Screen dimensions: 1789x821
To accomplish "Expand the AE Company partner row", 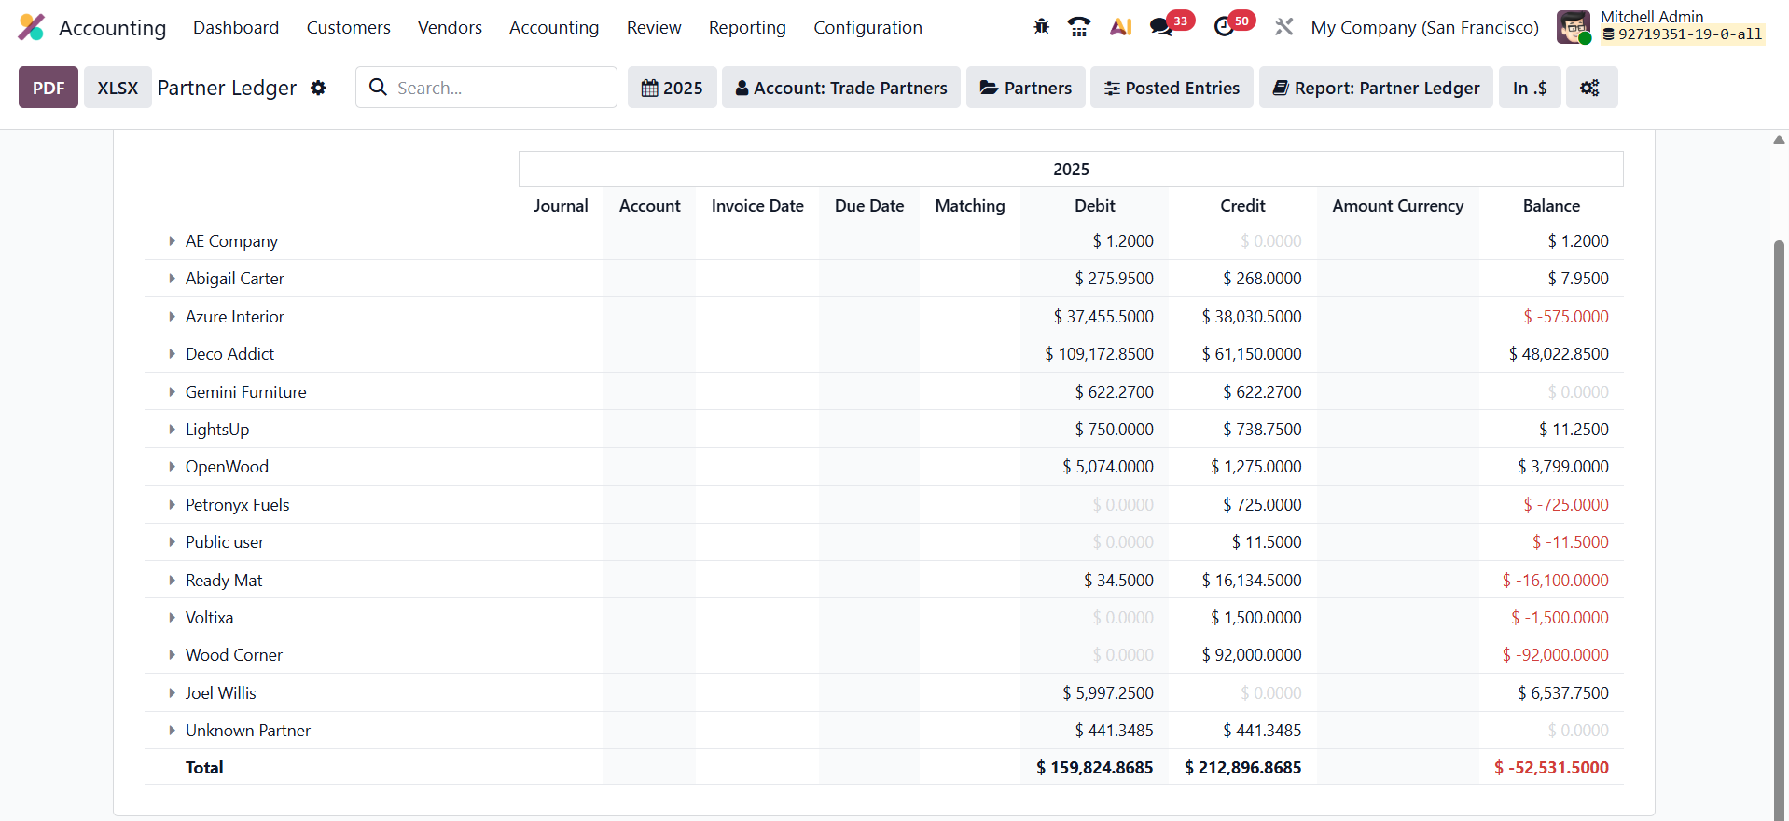I will tap(172, 241).
